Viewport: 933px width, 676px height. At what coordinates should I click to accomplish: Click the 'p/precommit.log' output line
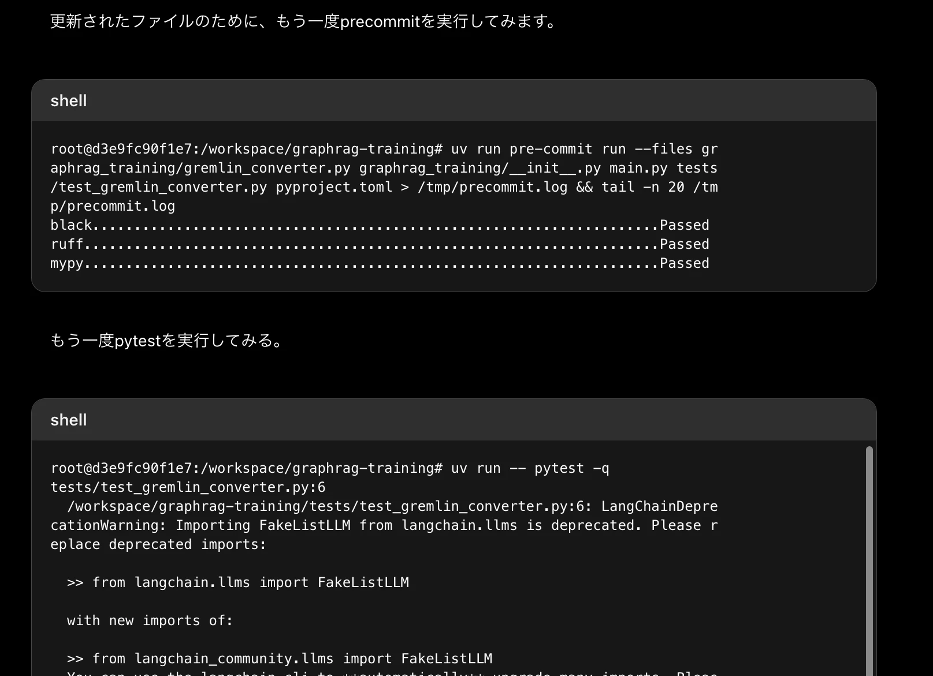click(113, 206)
